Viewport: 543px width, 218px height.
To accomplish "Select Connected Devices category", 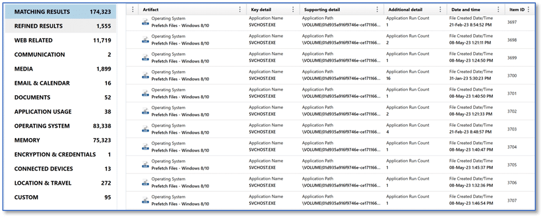I will 61,169.
